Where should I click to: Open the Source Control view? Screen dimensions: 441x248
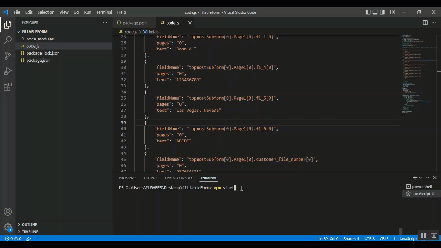[x=8, y=56]
